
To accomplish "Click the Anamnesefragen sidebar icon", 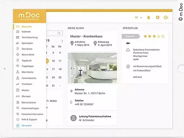I will (18, 108).
